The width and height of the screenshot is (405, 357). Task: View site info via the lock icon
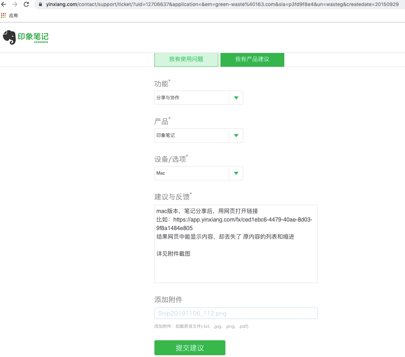point(40,4)
